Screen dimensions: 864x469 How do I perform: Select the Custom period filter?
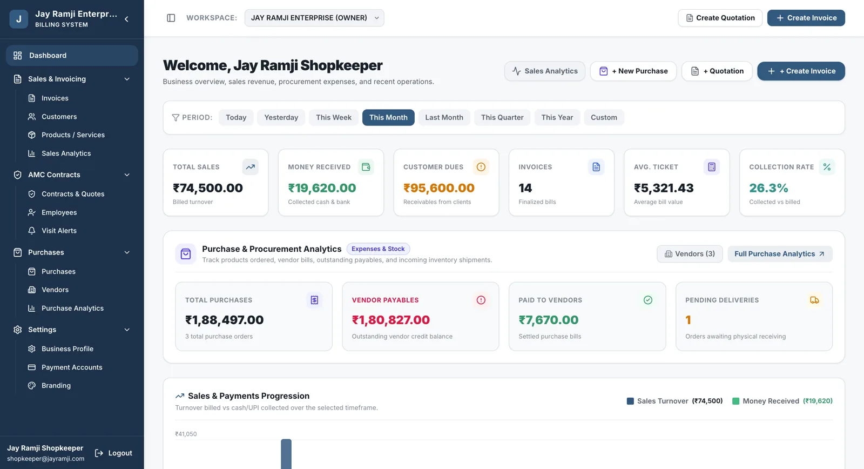tap(604, 117)
